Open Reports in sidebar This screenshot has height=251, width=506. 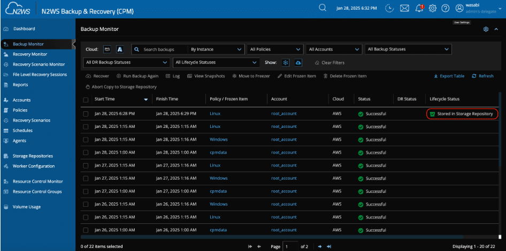pos(20,85)
